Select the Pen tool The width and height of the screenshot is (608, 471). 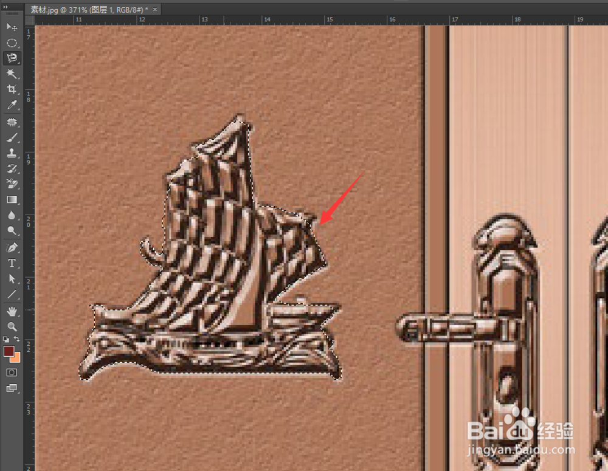12,248
